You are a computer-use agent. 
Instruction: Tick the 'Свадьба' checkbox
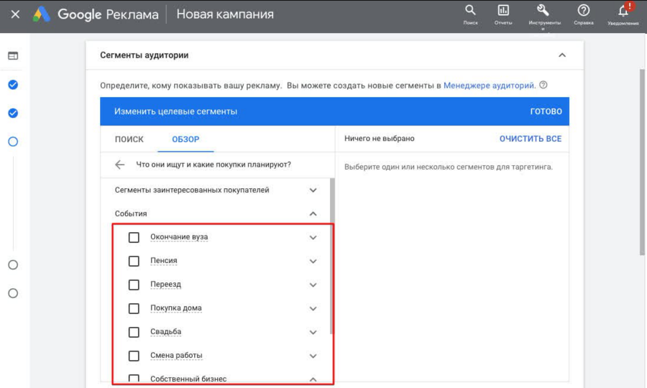coord(134,332)
